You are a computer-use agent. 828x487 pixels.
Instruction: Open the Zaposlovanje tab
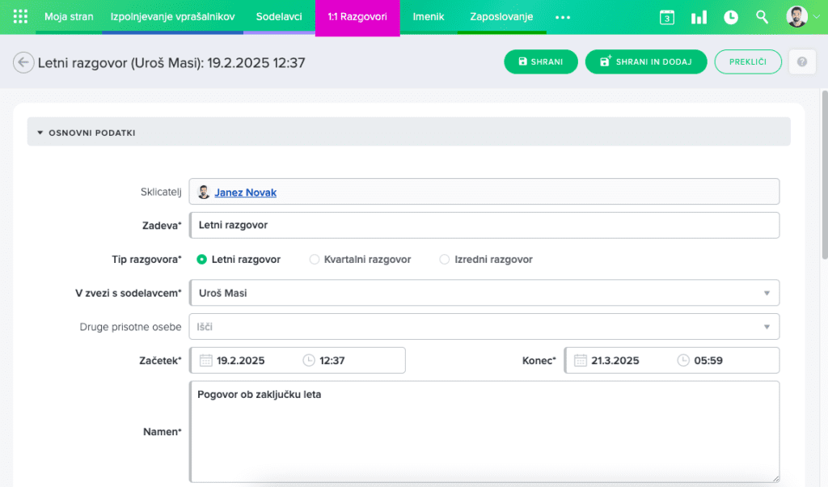click(x=501, y=17)
